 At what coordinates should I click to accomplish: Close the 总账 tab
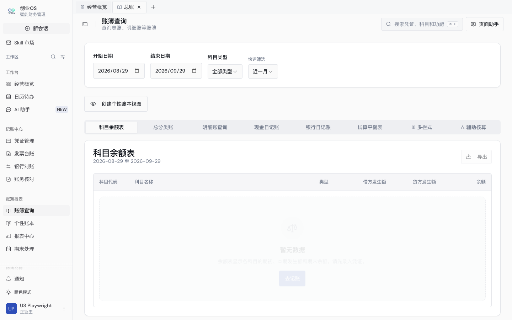pyautogui.click(x=139, y=7)
